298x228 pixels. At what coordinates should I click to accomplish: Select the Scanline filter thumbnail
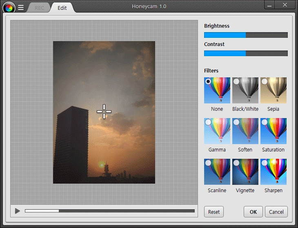click(217, 172)
